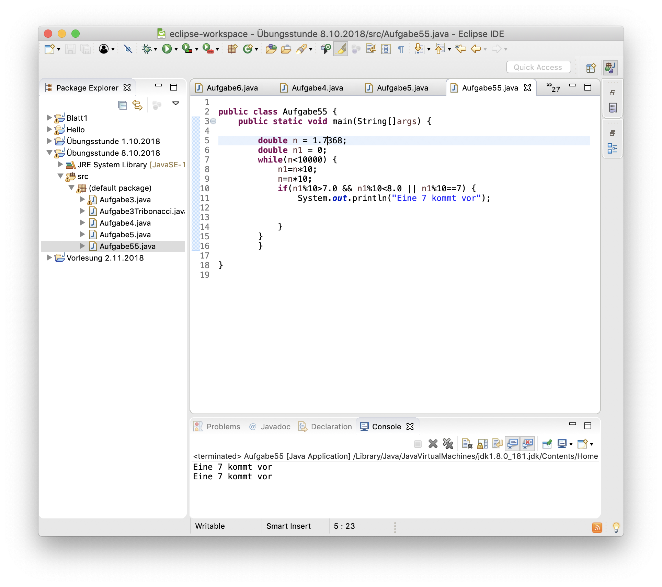Select the Skip All Breakpoints icon
This screenshot has height=587, width=662.
pos(128,49)
